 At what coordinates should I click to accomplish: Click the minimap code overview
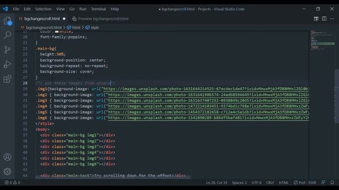pos(323,40)
